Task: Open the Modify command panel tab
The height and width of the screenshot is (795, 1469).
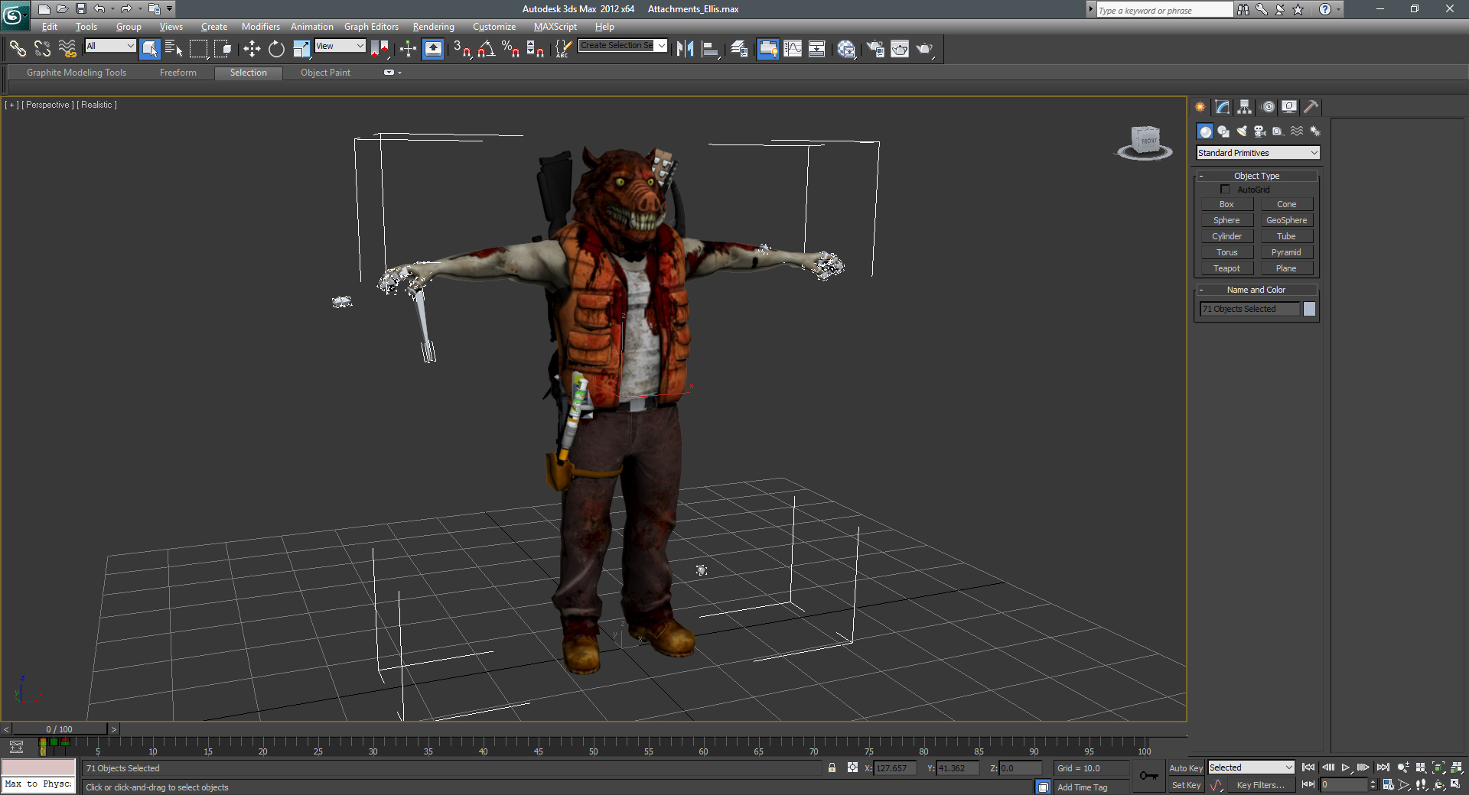Action: coord(1222,107)
